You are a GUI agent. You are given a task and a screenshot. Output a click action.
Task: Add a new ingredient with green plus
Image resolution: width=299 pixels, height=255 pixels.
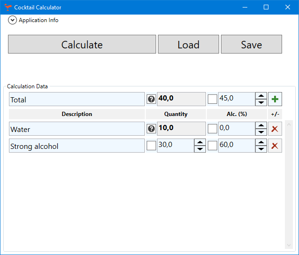coord(275,99)
